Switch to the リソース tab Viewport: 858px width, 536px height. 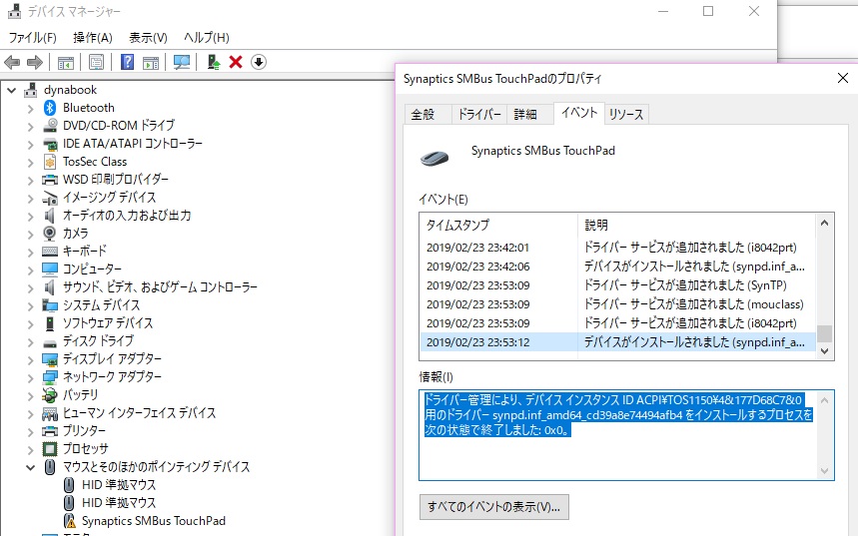click(626, 115)
